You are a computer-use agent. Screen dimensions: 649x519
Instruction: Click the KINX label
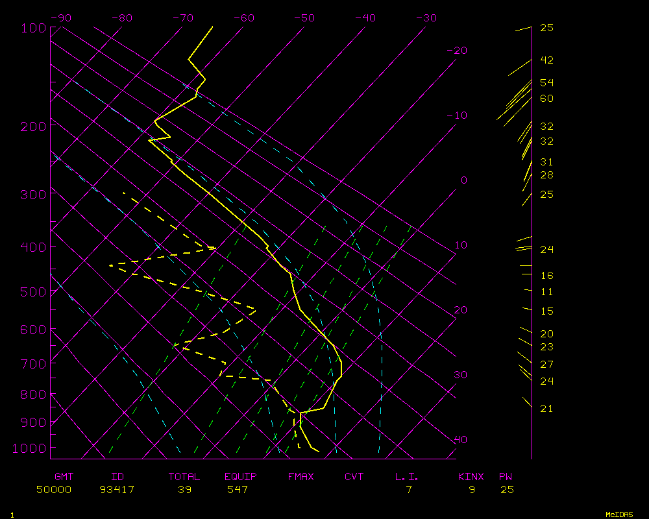click(x=471, y=477)
